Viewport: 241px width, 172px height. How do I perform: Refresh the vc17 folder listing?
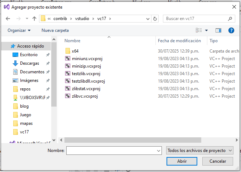pyautogui.click(x=155, y=19)
